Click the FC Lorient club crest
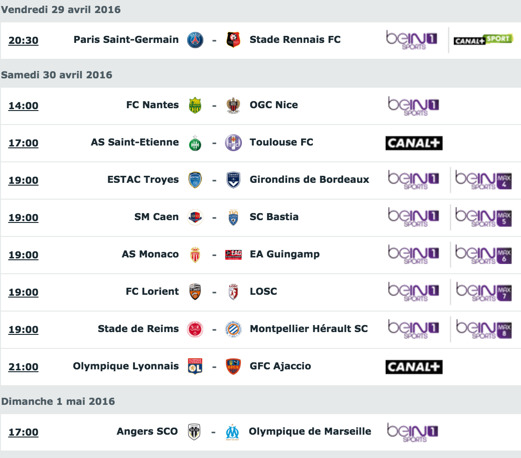The height and width of the screenshot is (458, 521). tap(195, 292)
